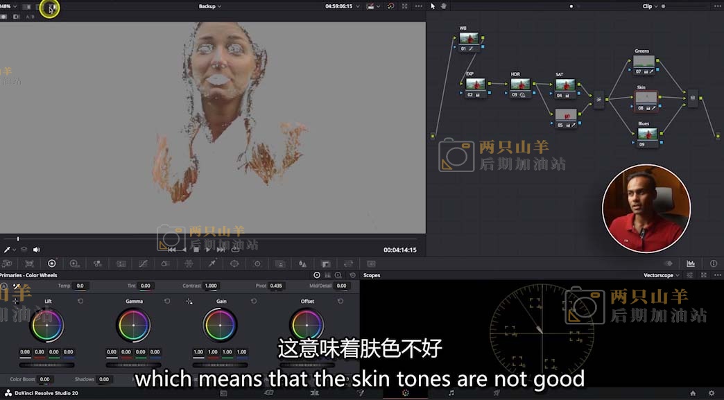Expand the Clip mode dropdown in node editor
The width and height of the screenshot is (724, 400).
click(x=650, y=6)
